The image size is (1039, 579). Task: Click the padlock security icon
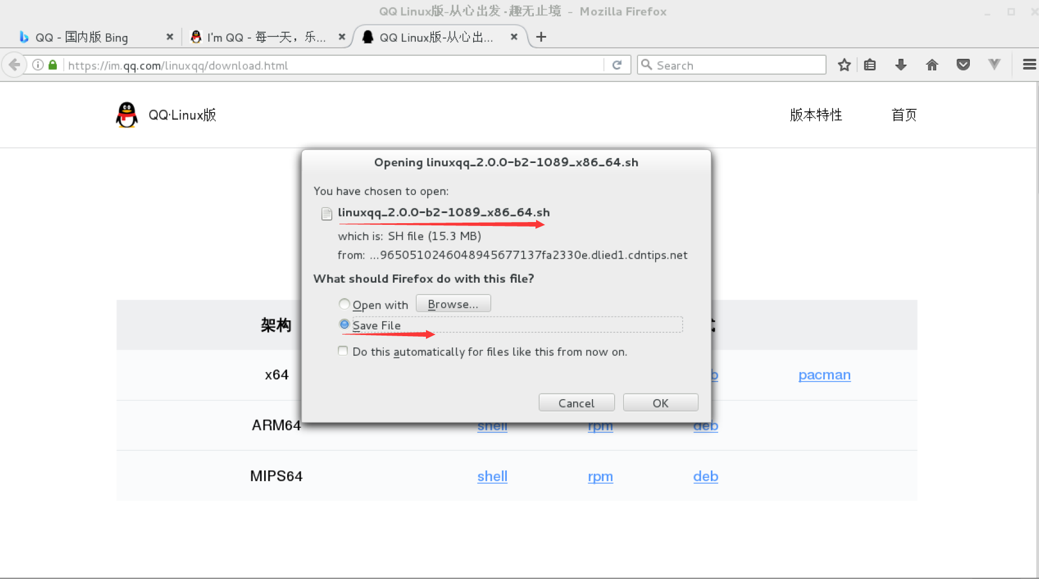[53, 65]
